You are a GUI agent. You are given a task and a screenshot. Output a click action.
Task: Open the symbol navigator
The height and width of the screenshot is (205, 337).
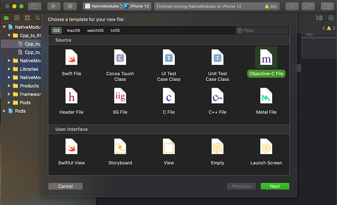(27, 18)
